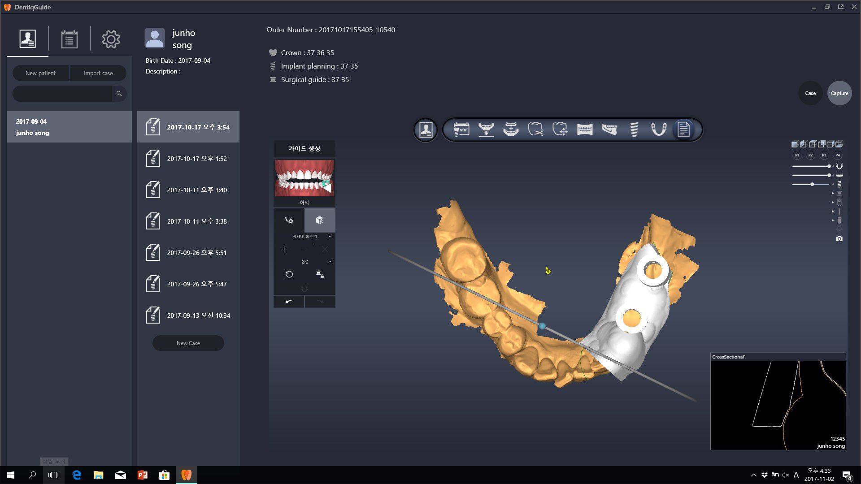
Task: Select the implant screw tool
Action: click(634, 130)
